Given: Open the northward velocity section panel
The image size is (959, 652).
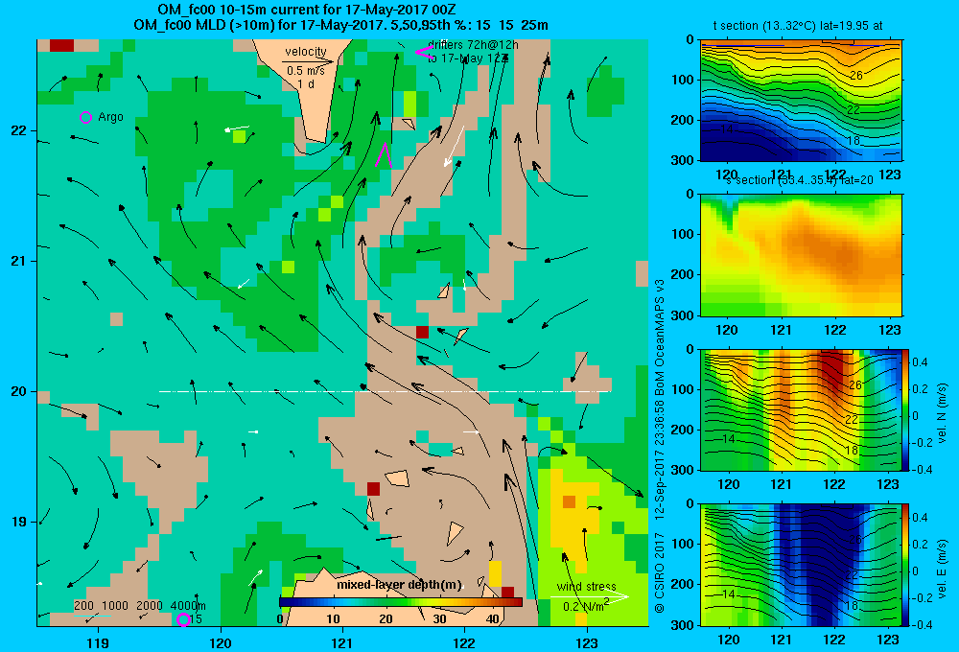Looking at the screenshot, I should coord(801,409).
